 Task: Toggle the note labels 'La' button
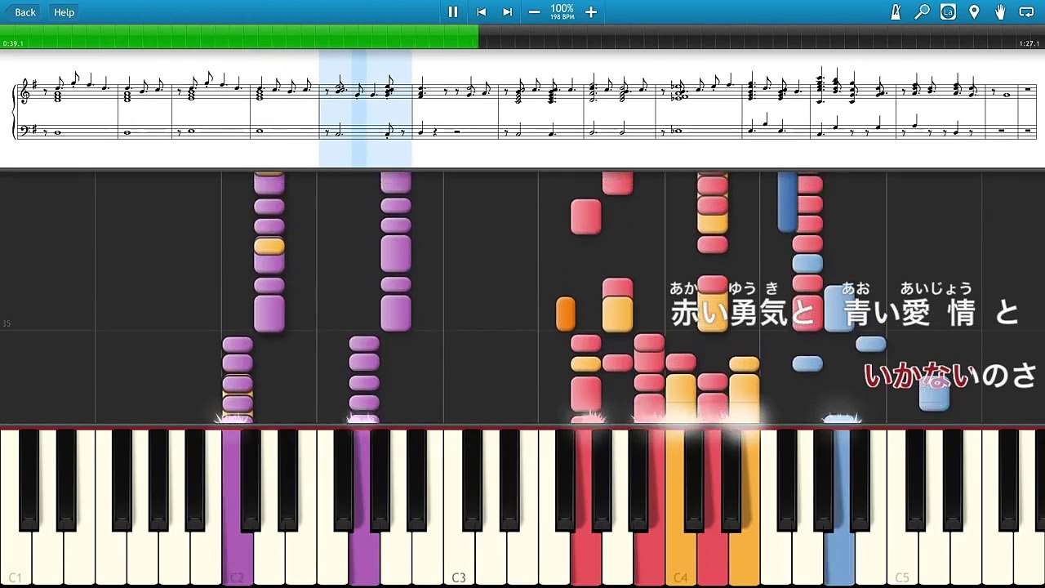coord(948,11)
